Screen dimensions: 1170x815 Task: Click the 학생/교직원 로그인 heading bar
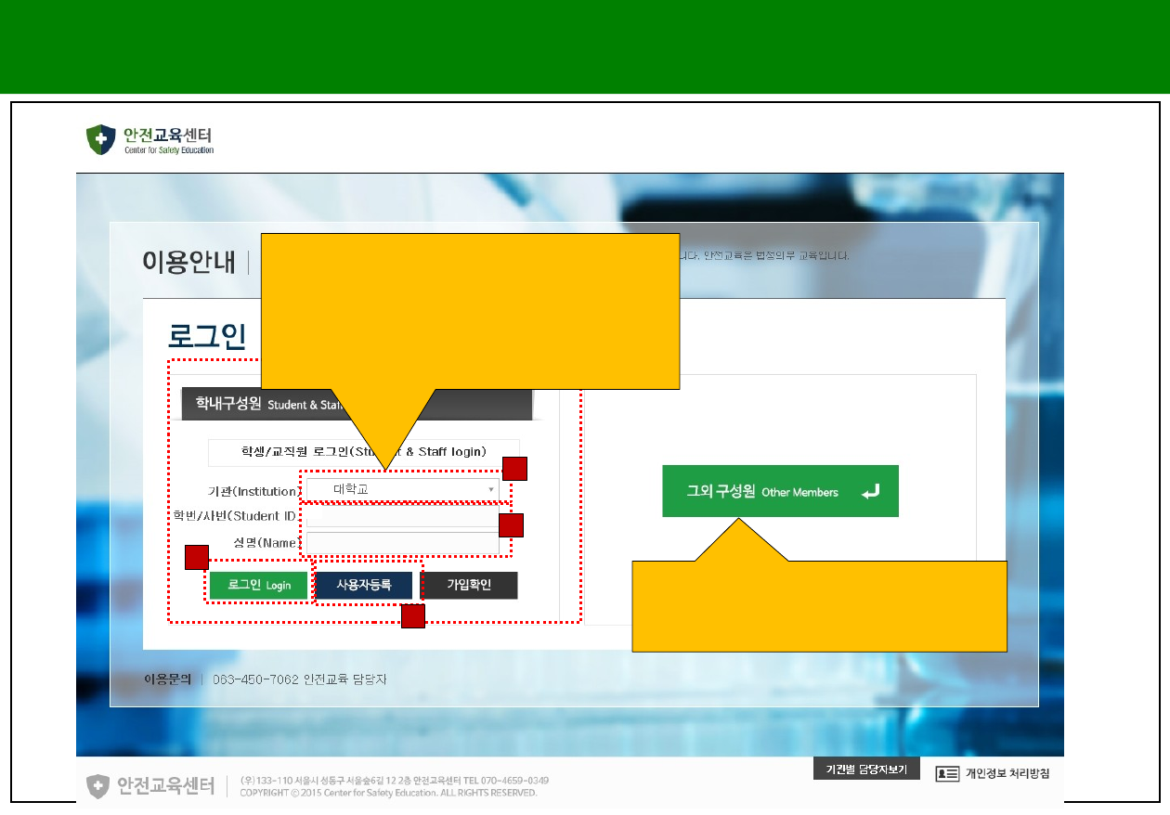pyautogui.click(x=363, y=452)
